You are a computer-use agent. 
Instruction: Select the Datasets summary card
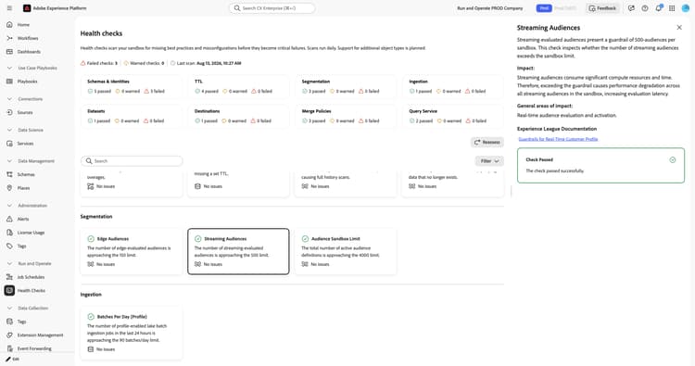[132, 116]
